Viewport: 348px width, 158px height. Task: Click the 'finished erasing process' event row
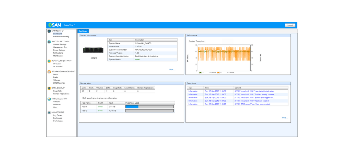point(238,94)
